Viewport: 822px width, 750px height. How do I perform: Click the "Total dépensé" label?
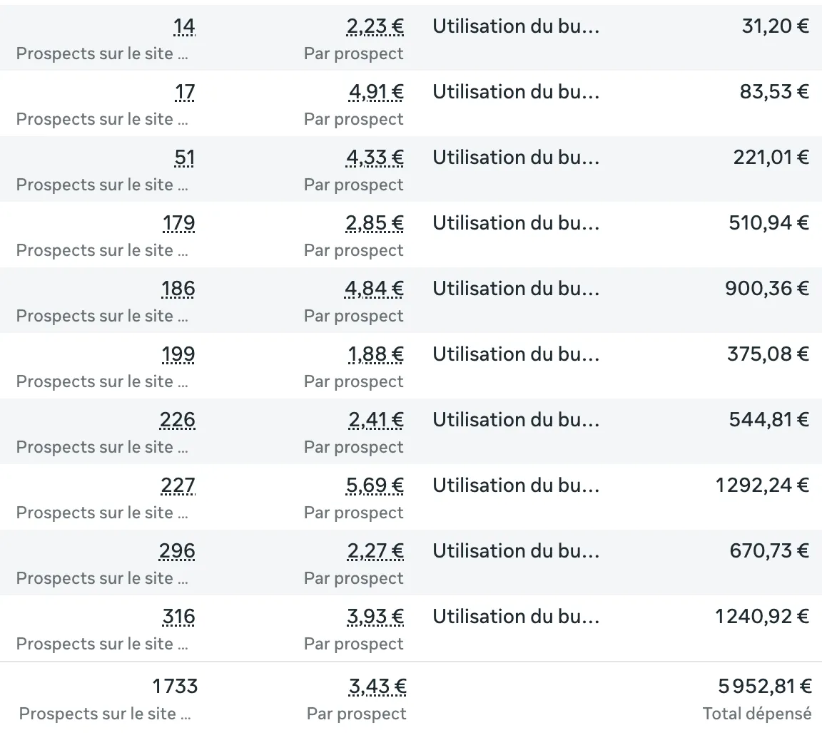point(757,714)
